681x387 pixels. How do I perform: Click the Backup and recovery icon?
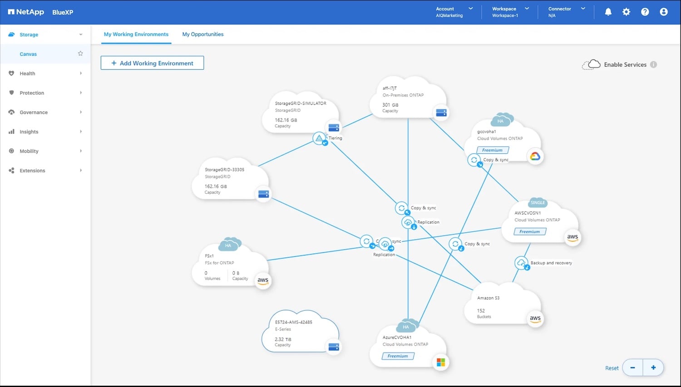(522, 263)
